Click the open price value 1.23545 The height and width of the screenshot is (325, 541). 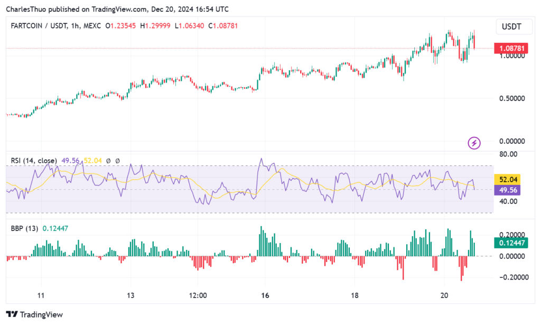point(123,26)
